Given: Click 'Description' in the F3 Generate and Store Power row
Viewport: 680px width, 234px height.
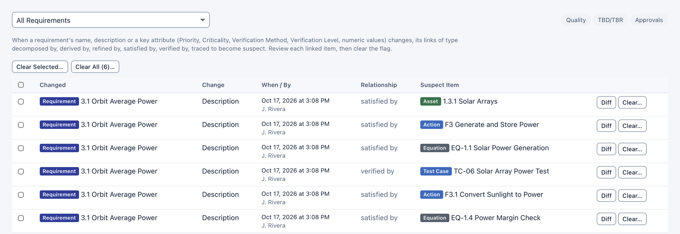Looking at the screenshot, I should click(x=220, y=125).
